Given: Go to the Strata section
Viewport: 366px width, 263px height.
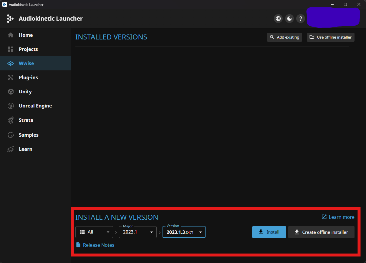Looking at the screenshot, I should (35, 120).
